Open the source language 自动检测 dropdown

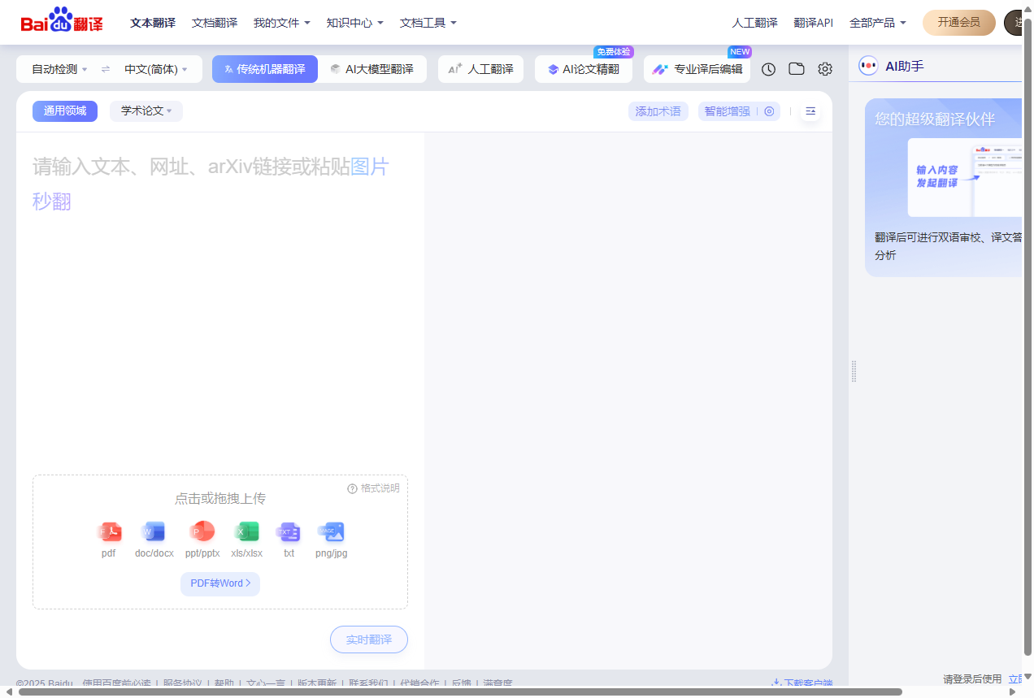(56, 69)
